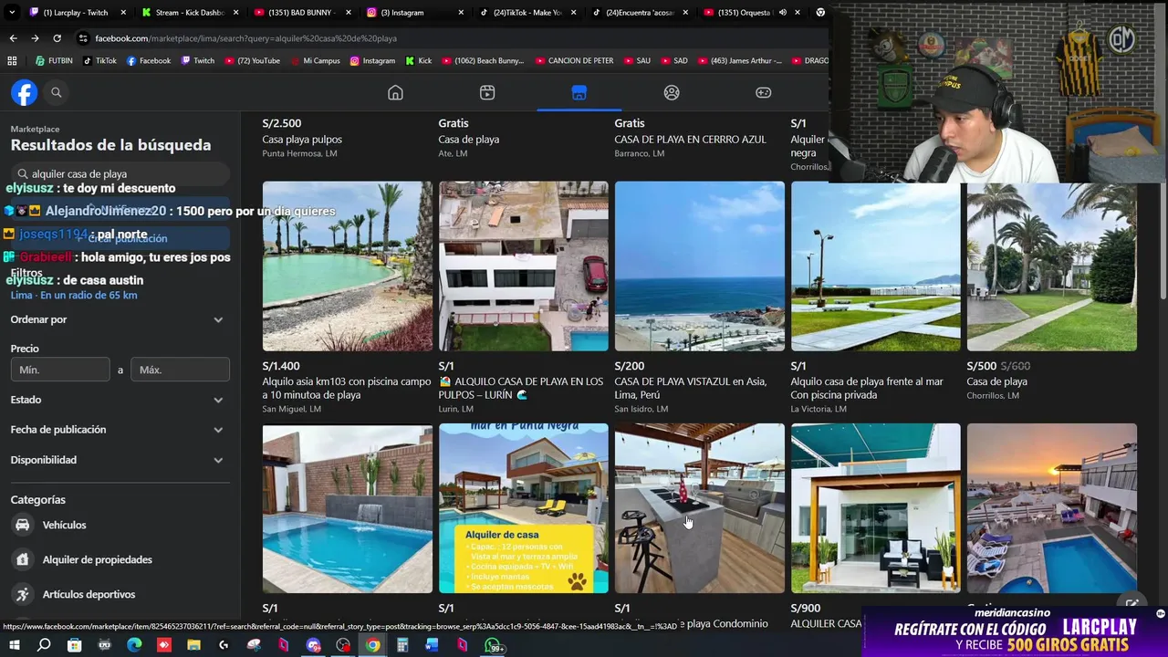Open Microsoft Word from taskbar
Screen dimensions: 1168x657
click(432, 645)
